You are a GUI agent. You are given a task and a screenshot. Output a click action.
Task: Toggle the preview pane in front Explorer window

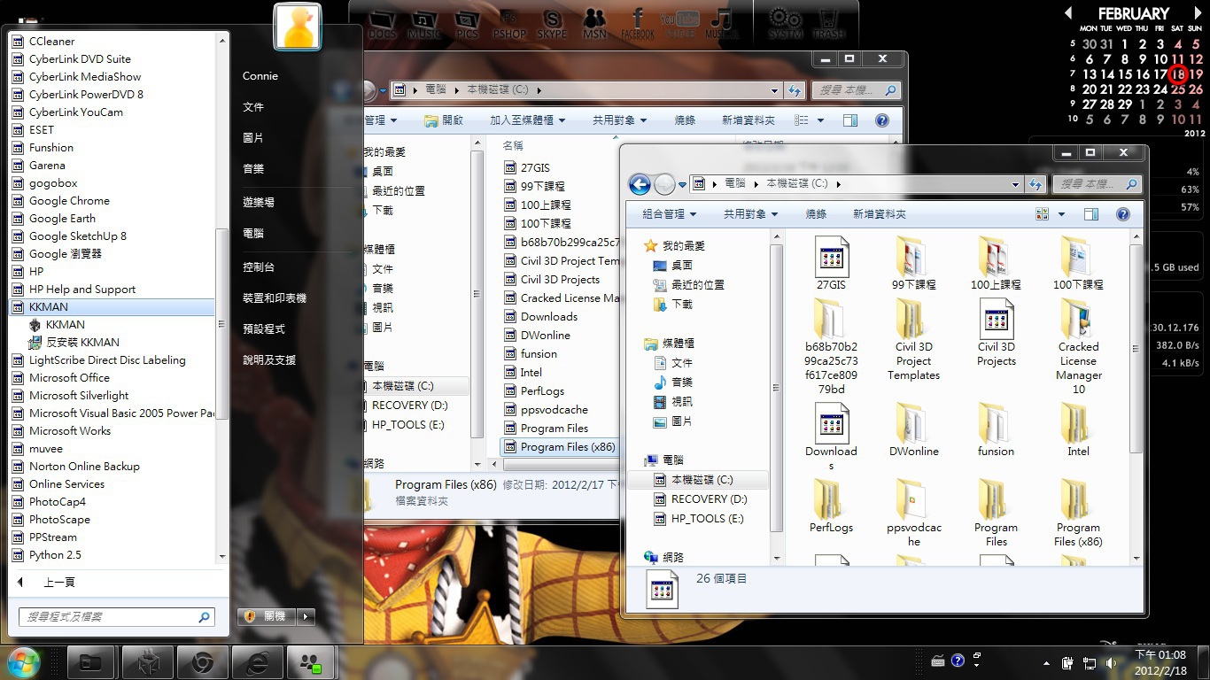coord(1091,214)
